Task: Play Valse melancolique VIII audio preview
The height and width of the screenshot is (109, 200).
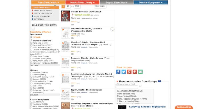Action: click(63, 104)
